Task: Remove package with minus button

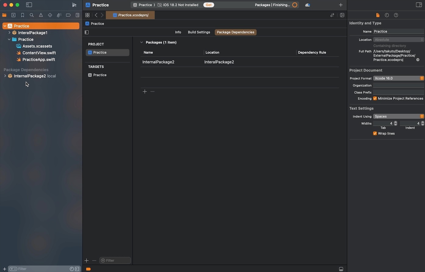Action: click(153, 91)
